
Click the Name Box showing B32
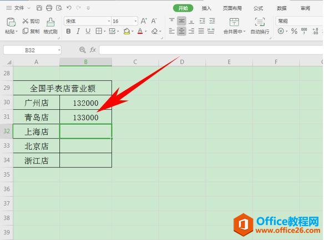pyautogui.click(x=32, y=50)
